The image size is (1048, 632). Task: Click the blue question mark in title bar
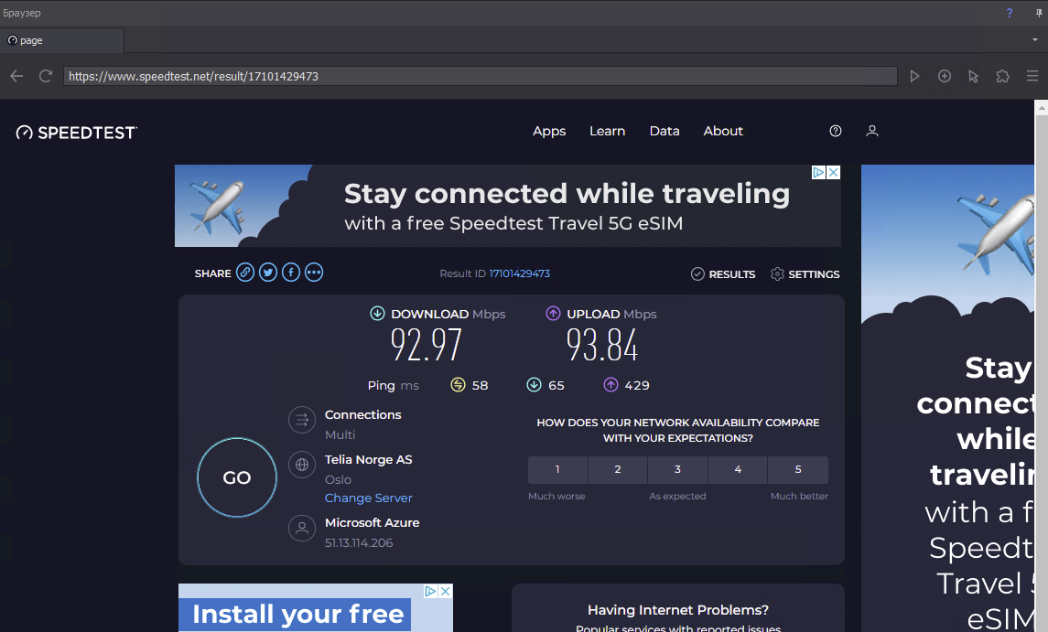[x=1010, y=13]
